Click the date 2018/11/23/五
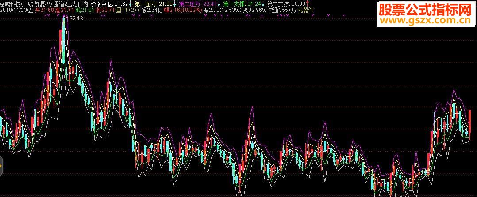This screenshot has height=197, width=477. point(16,10)
